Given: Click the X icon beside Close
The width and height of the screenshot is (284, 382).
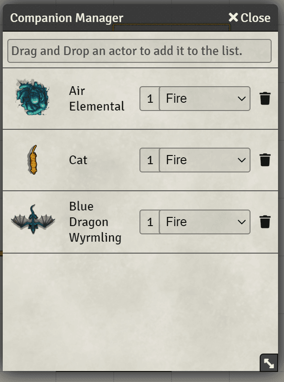Looking at the screenshot, I should [x=233, y=17].
